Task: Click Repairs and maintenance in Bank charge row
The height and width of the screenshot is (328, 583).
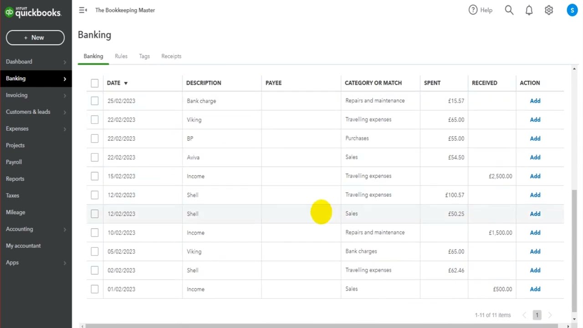Action: [375, 100]
